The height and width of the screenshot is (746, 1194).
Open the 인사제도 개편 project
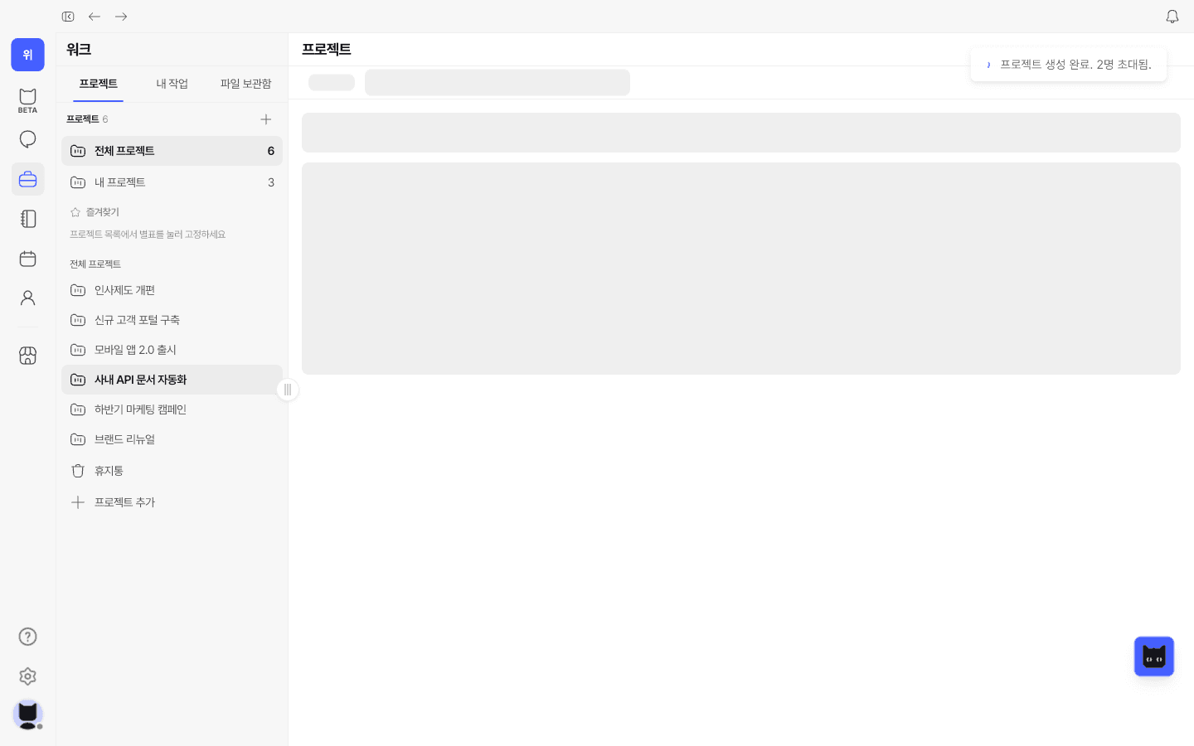point(172,290)
